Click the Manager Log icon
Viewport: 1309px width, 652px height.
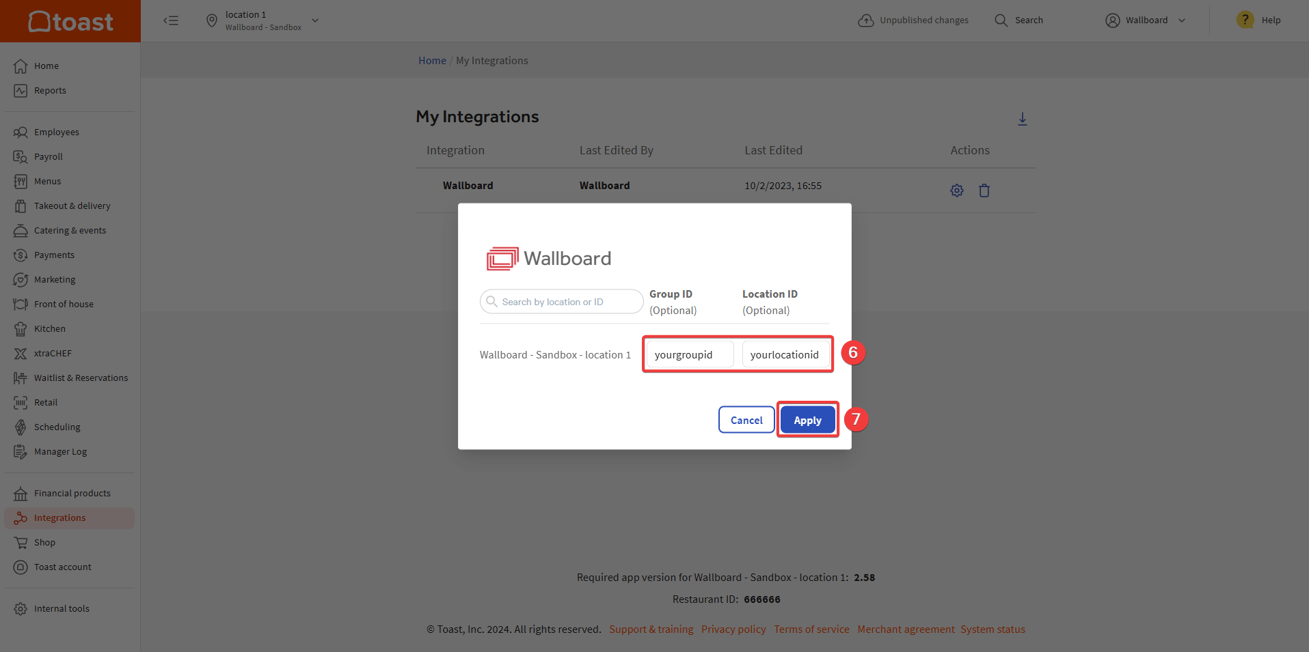21,452
